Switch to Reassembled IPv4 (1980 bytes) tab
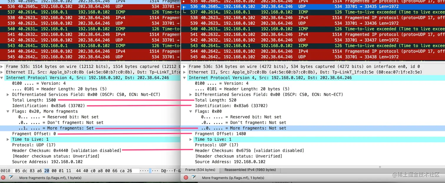 click(x=250, y=170)
